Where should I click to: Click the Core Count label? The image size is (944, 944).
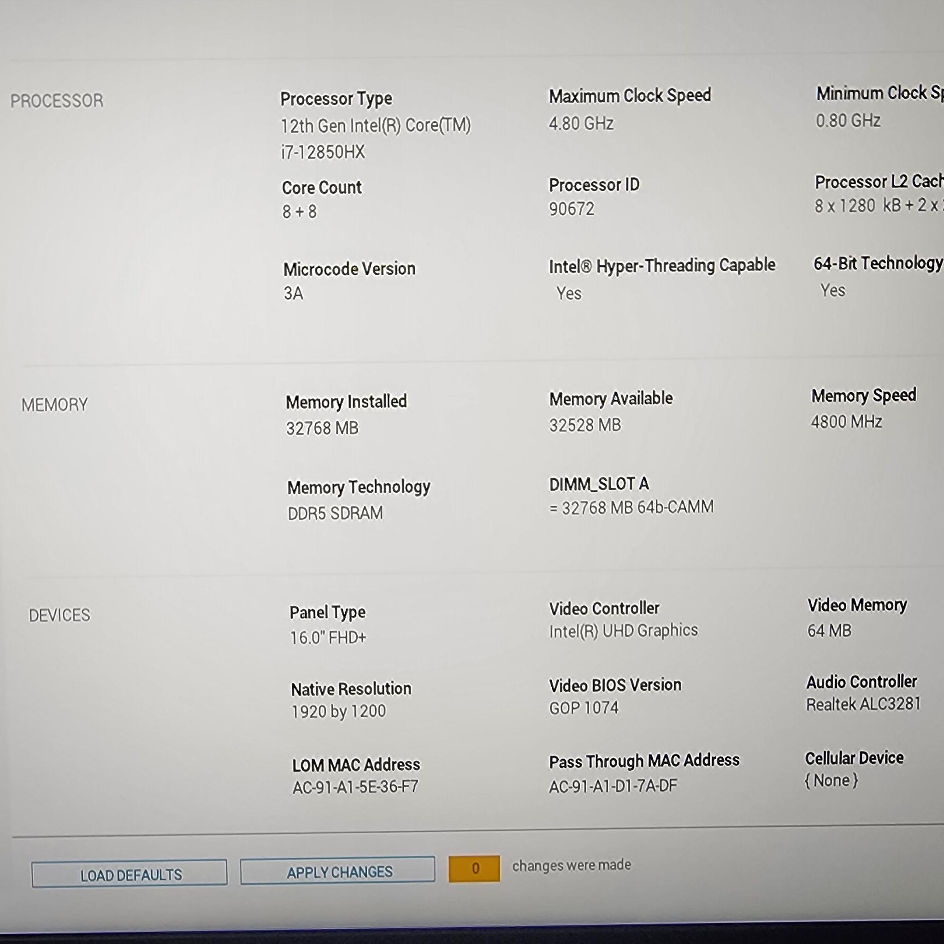(322, 188)
